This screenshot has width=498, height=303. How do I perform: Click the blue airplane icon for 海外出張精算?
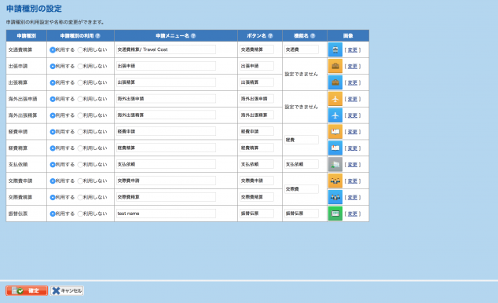pyautogui.click(x=335, y=115)
